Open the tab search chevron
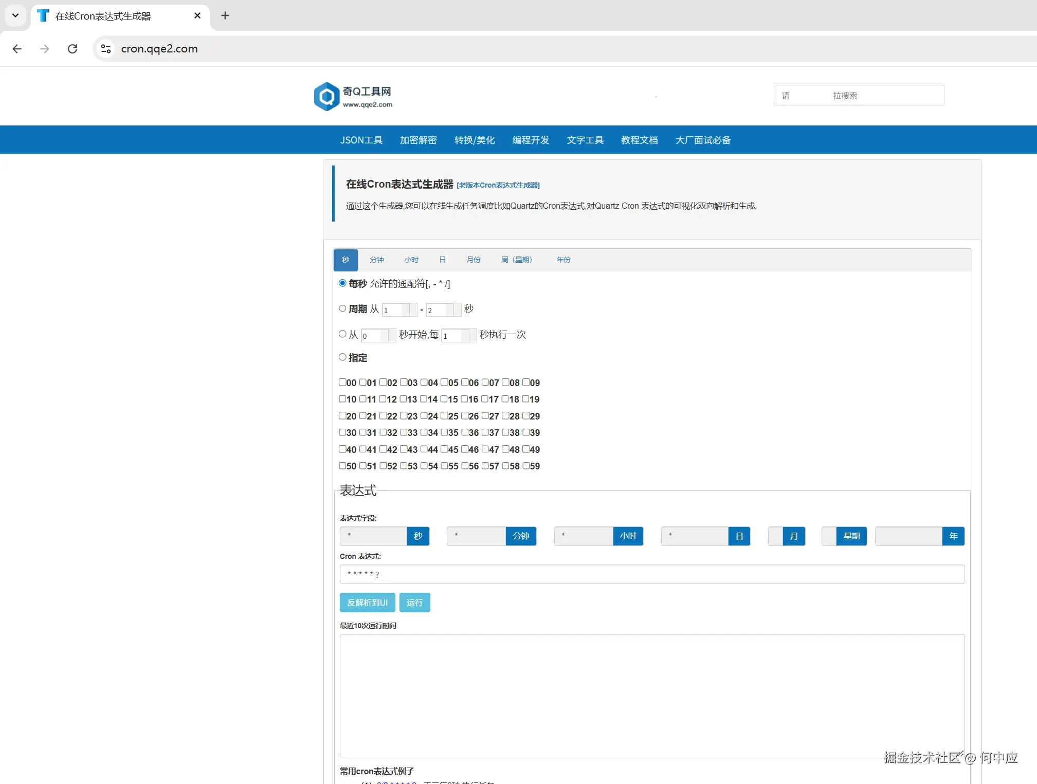This screenshot has height=784, width=1037. [15, 15]
